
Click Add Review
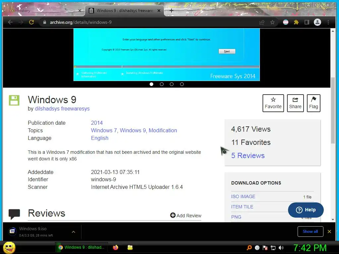tap(186, 216)
